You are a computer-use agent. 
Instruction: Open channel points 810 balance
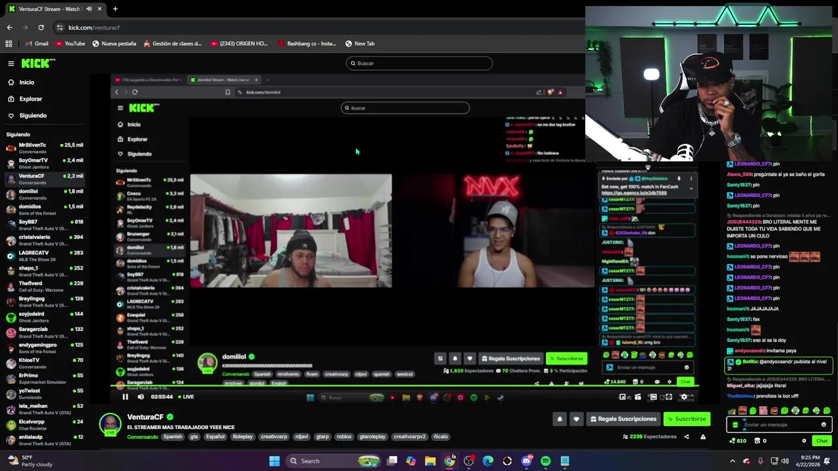click(x=738, y=441)
